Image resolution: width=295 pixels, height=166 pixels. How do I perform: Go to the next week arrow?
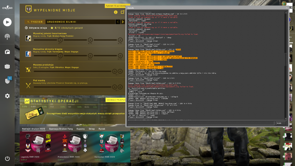click(x=123, y=22)
